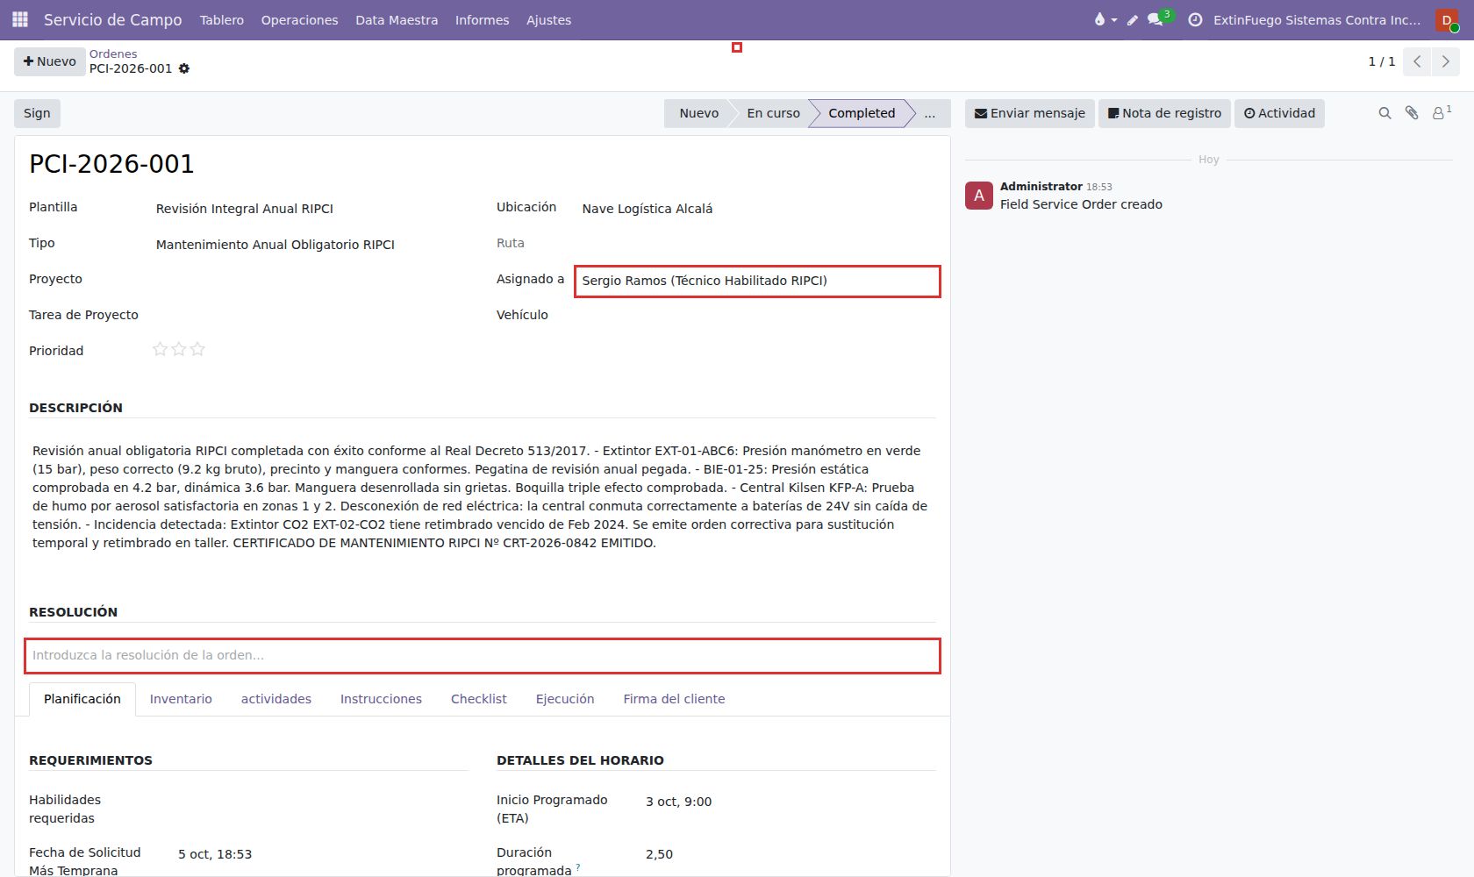
Task: Click the pencil edit icon in navbar
Action: pyautogui.click(x=1133, y=19)
